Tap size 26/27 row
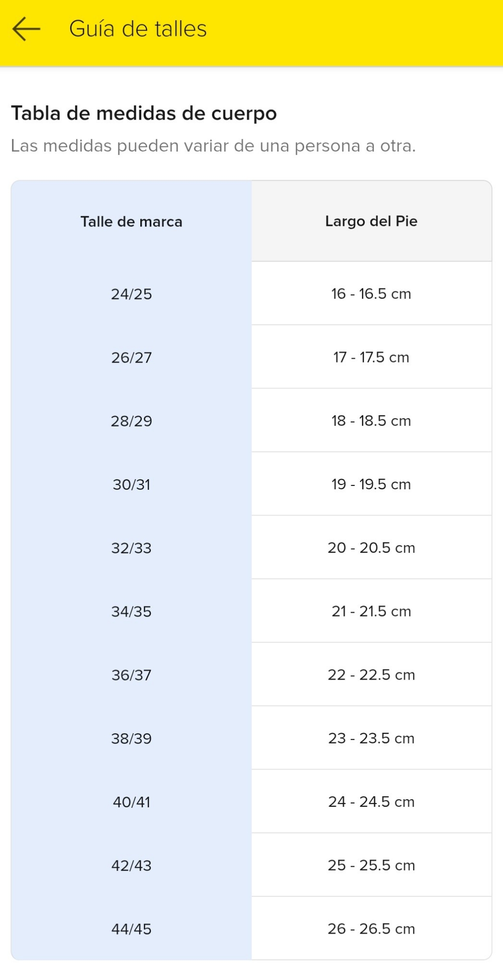This screenshot has height=968, width=503. click(x=131, y=357)
